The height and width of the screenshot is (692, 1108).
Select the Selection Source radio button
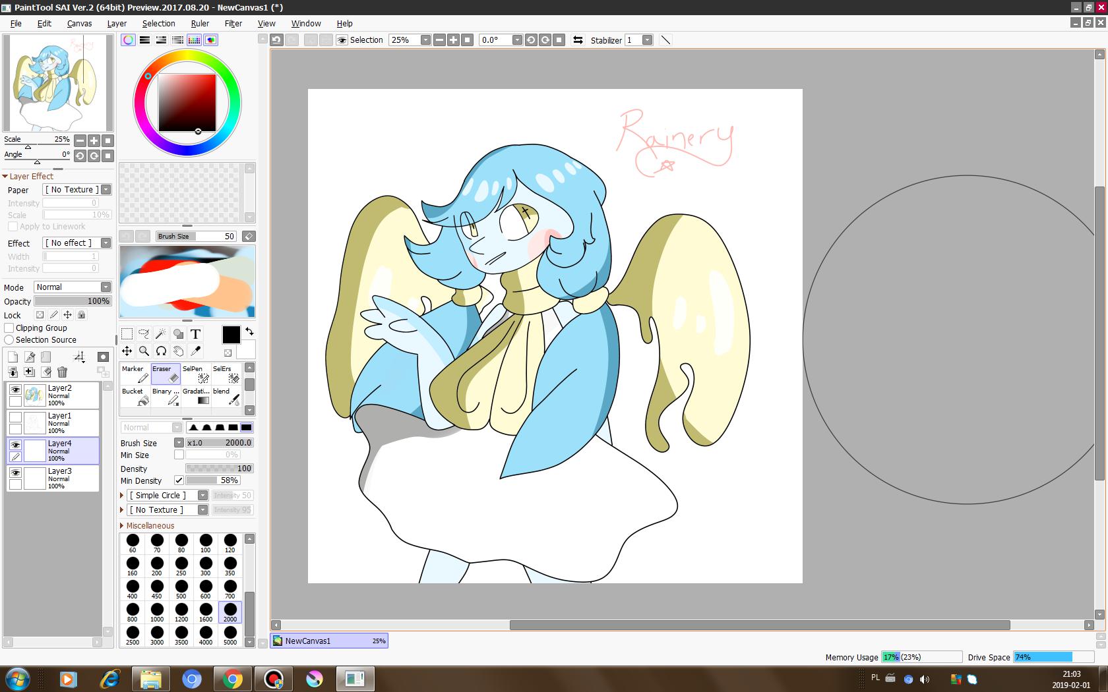(x=9, y=339)
